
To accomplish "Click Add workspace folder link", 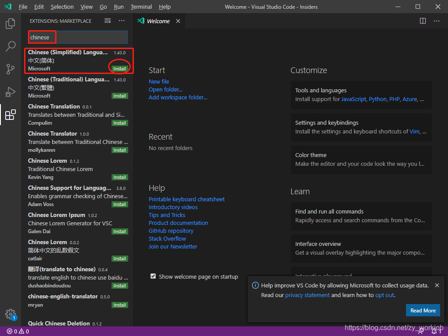I will tap(178, 97).
